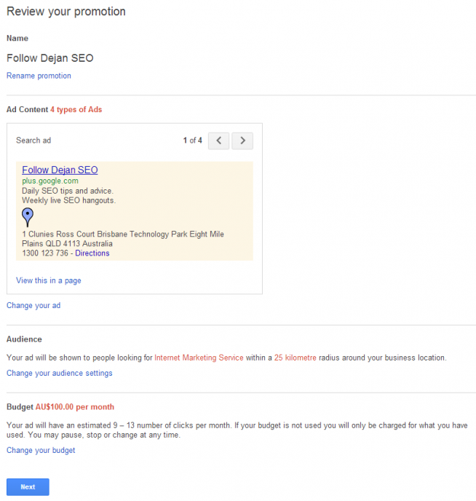The height and width of the screenshot is (501, 476).
Task: Select Change your budget link
Action: tap(41, 450)
